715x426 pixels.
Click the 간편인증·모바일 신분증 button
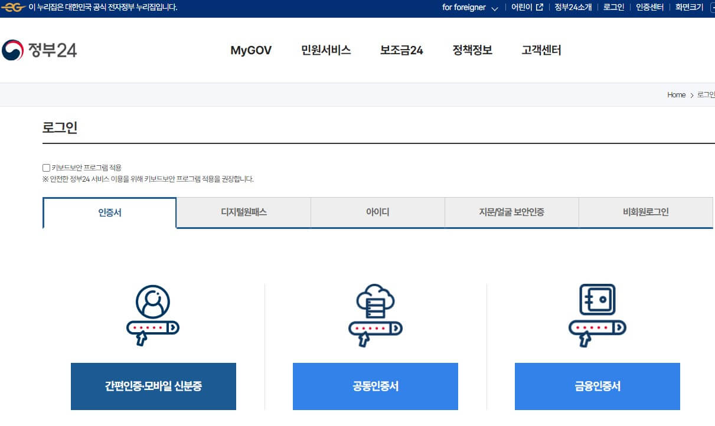point(153,386)
